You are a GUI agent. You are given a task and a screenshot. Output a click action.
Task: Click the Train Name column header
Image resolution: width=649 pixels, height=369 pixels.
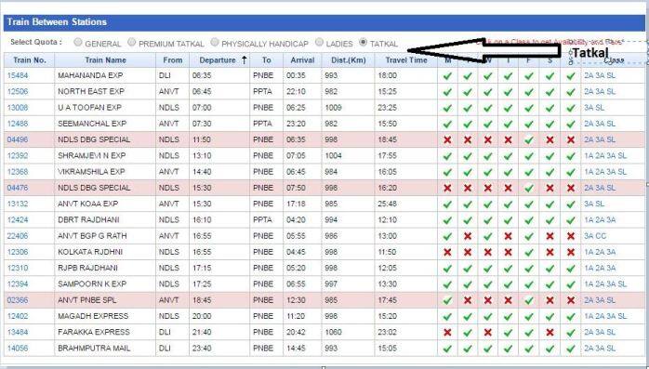coord(105,60)
